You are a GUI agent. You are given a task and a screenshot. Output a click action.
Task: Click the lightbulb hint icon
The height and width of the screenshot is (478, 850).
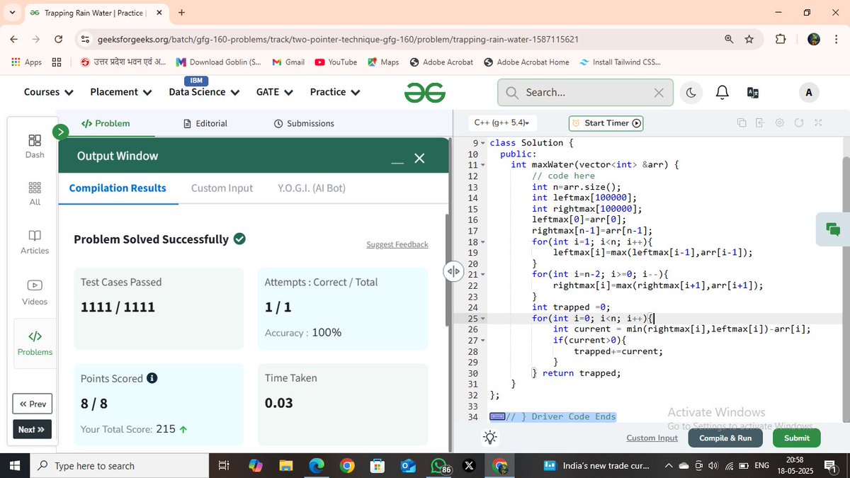[x=489, y=438]
